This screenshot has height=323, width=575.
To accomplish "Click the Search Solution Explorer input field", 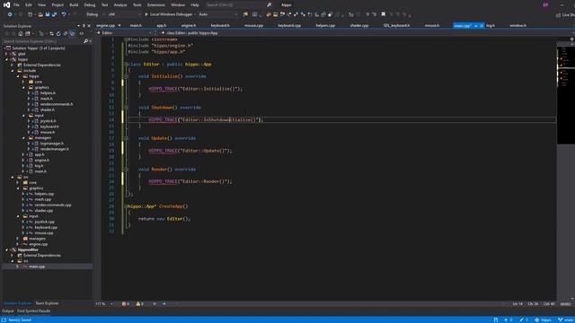I will point(43,41).
